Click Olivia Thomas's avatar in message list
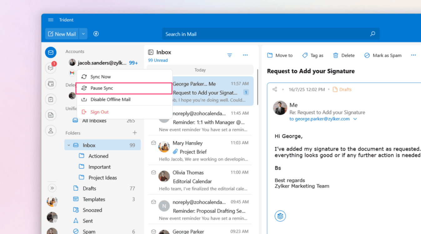Screen dimensions: 421x234 [164, 176]
